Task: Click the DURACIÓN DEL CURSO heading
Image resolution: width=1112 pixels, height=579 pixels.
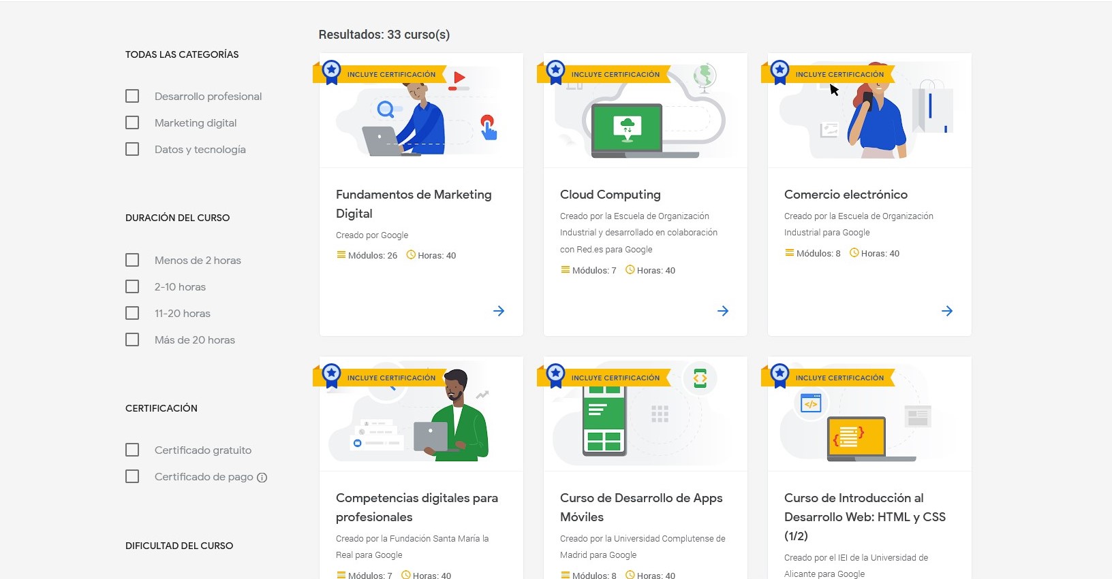Action: [x=178, y=218]
